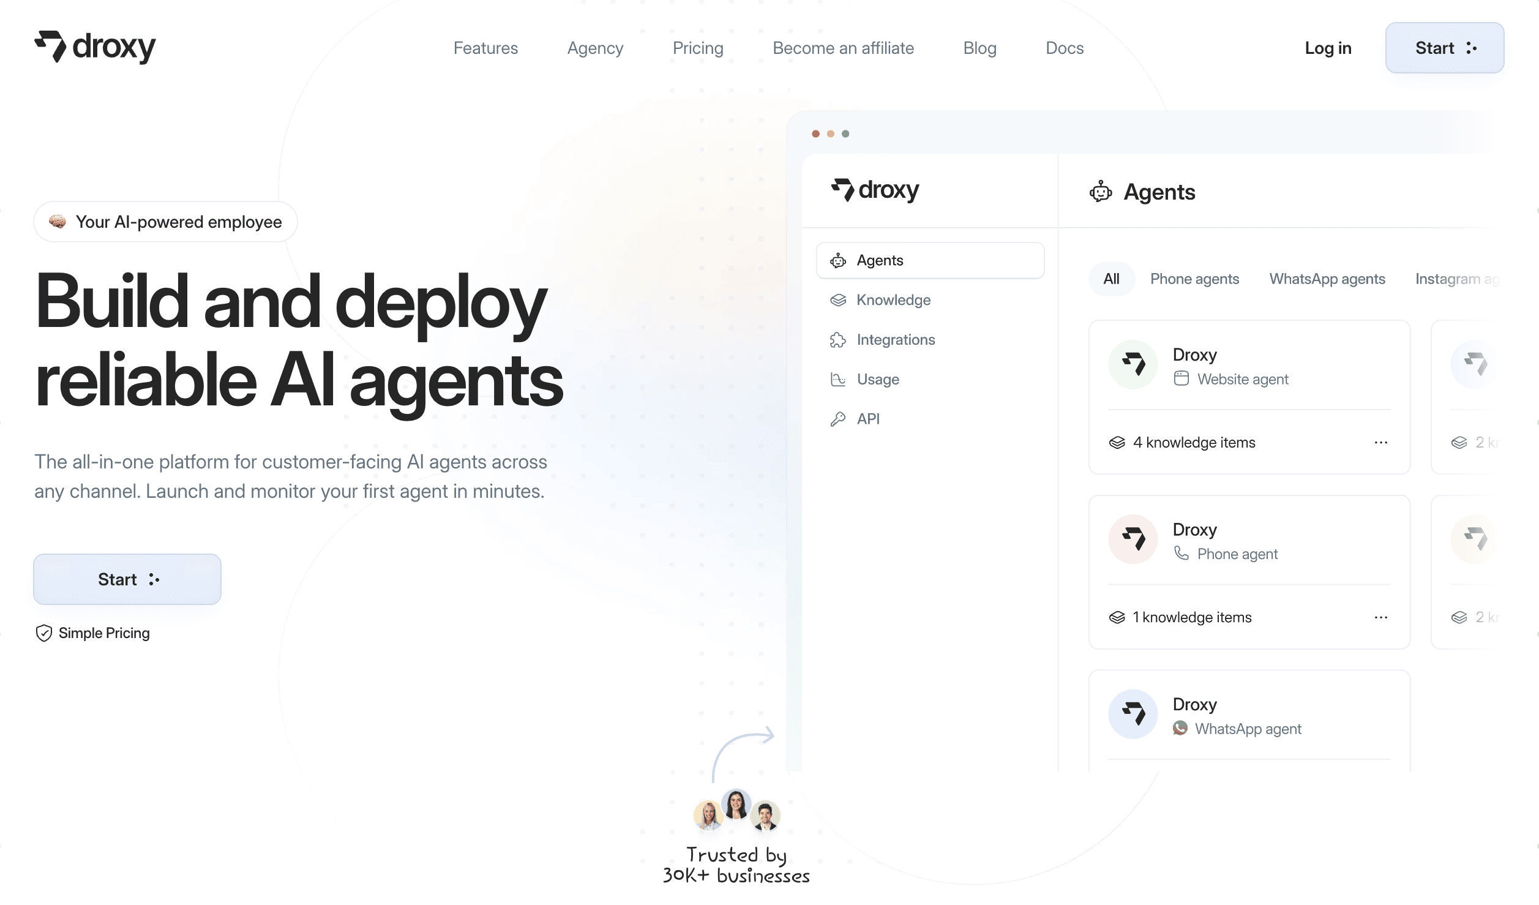Click the robot icon beside the Agents heading
The width and height of the screenshot is (1539, 905).
pyautogui.click(x=1101, y=192)
